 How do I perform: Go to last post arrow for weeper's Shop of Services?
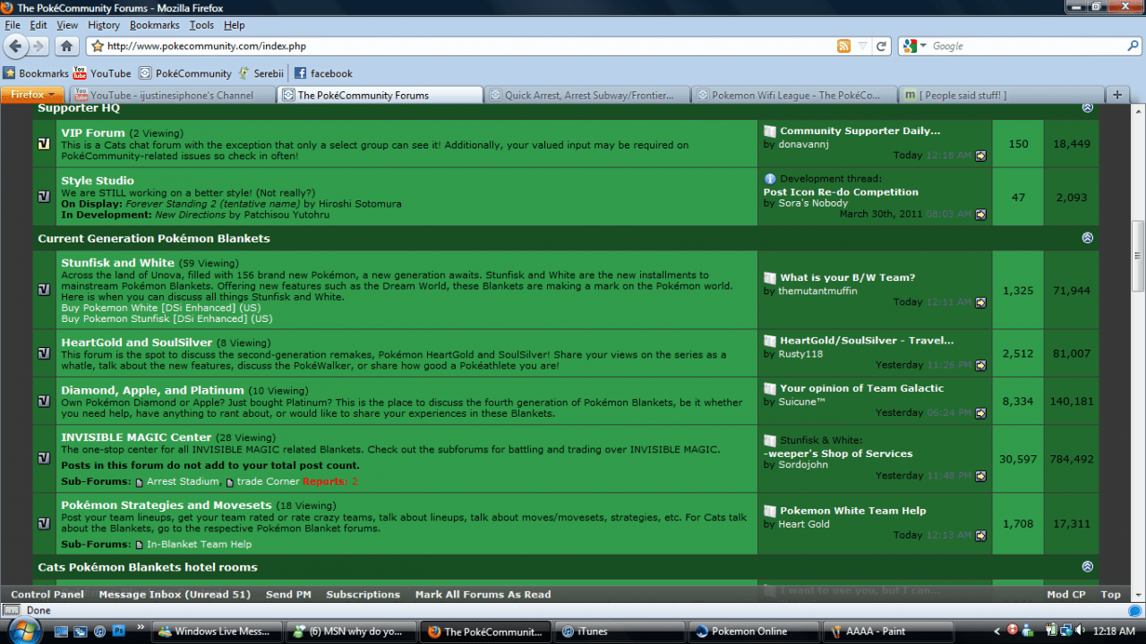[x=980, y=476]
